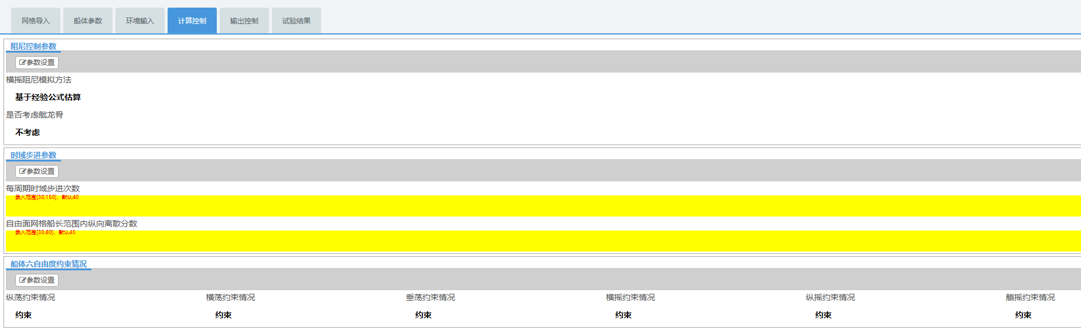Click the 船体六自由度约束情况 section heading
Viewport: 1081px width, 330px height.
49,264
